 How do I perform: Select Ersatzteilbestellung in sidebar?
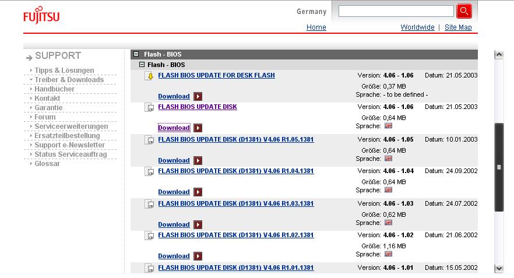tap(67, 136)
